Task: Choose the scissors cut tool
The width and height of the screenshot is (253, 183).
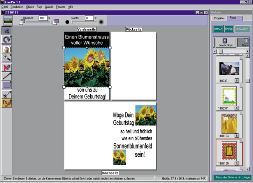Action: coord(7,94)
